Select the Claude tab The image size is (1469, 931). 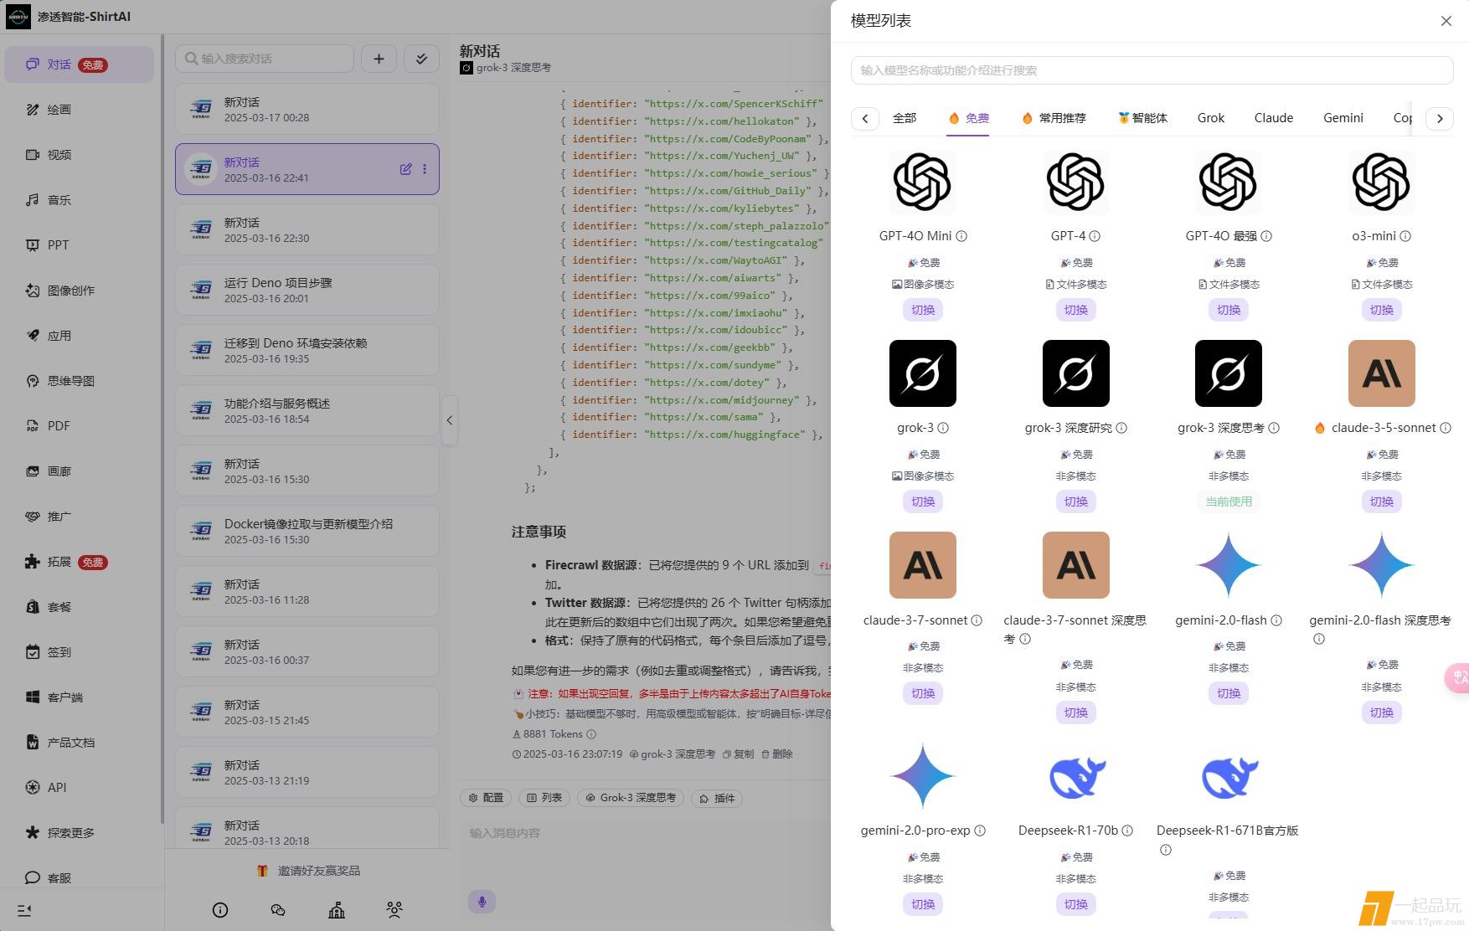(x=1274, y=118)
